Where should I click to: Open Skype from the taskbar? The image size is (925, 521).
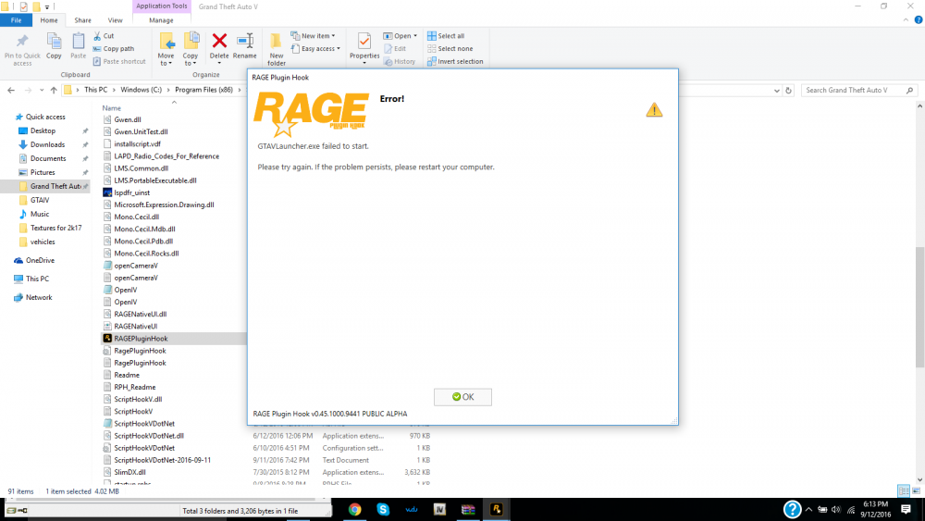point(383,510)
